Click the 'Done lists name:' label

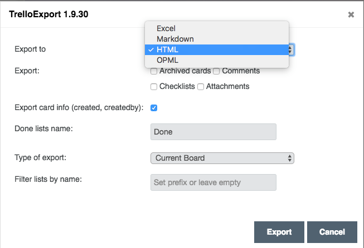coord(43,128)
